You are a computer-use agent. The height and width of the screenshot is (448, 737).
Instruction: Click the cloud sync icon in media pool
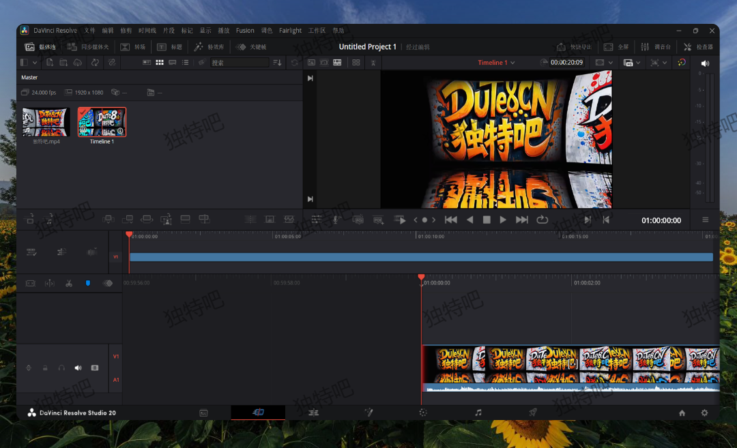pyautogui.click(x=78, y=63)
